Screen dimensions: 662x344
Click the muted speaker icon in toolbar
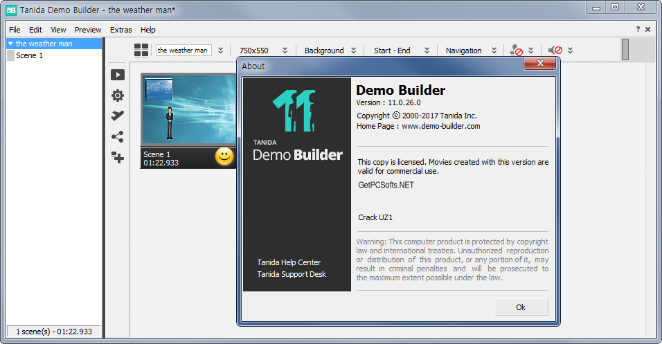coord(555,51)
